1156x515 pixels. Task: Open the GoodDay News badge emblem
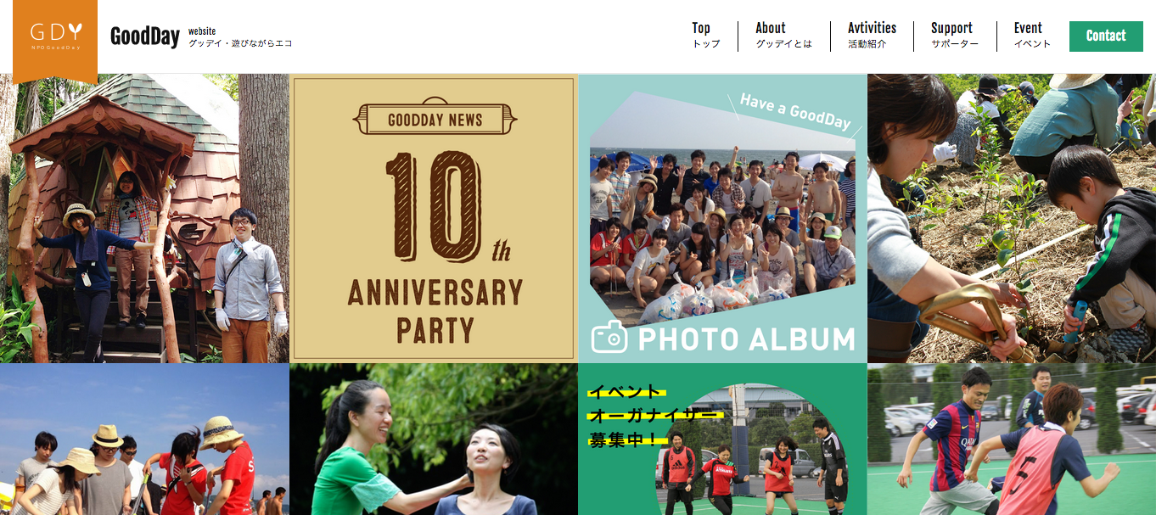tap(435, 119)
